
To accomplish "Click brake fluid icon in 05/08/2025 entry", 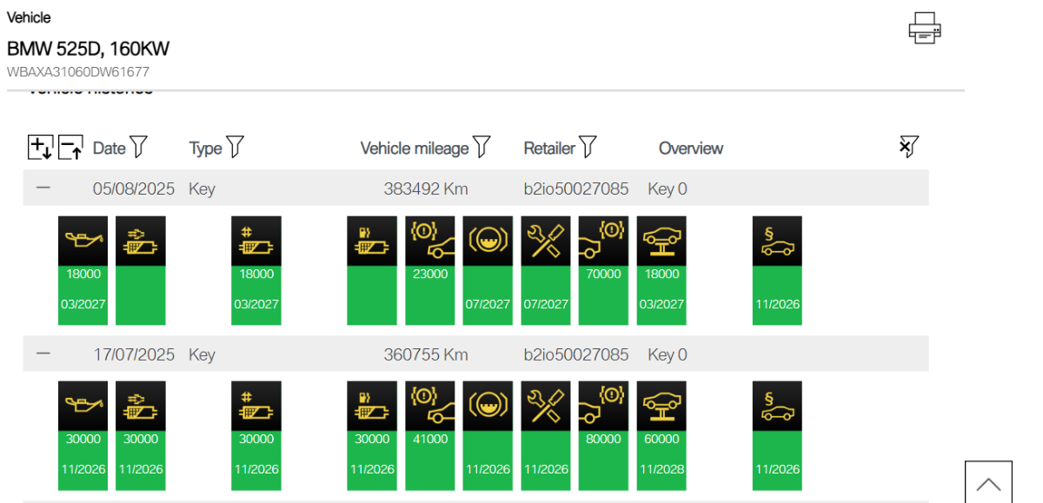I will tap(488, 241).
